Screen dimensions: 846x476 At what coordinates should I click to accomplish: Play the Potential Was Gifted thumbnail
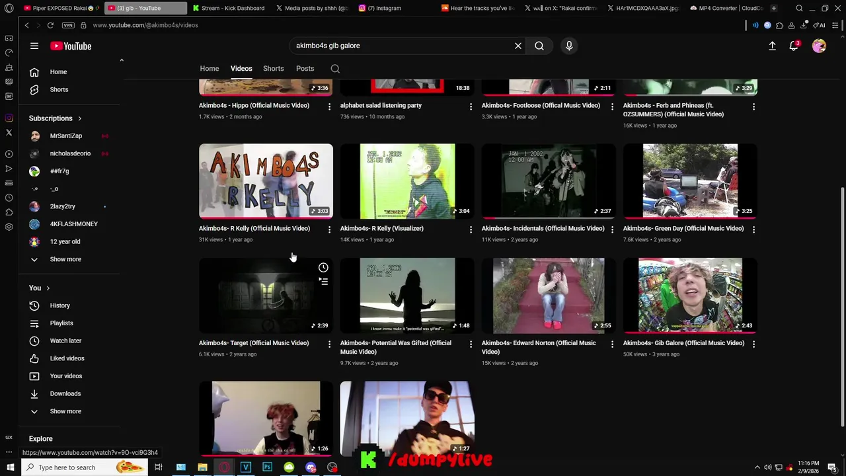coord(407,296)
